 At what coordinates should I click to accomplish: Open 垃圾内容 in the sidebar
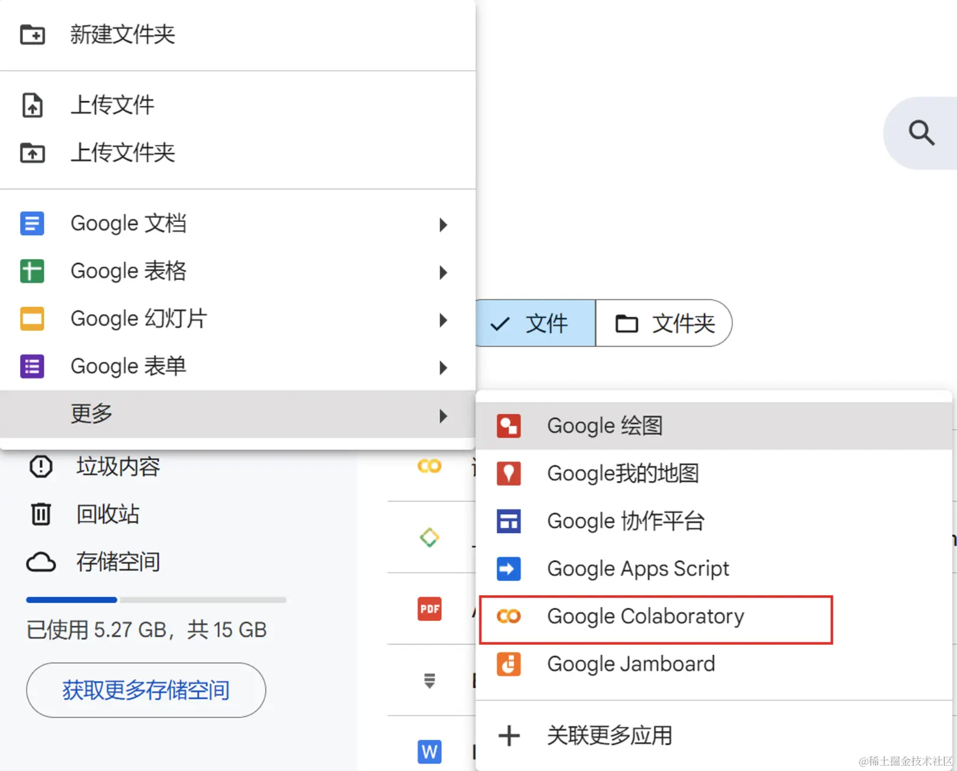[118, 466]
